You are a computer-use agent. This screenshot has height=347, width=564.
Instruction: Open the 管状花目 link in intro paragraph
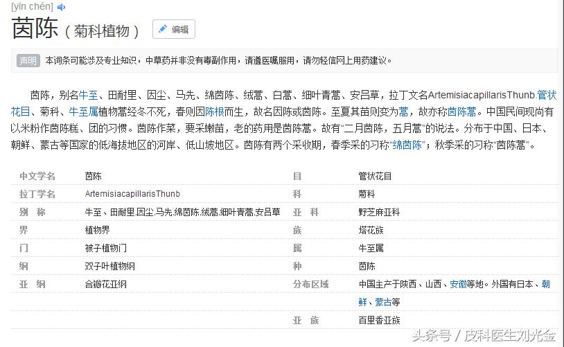pos(547,95)
